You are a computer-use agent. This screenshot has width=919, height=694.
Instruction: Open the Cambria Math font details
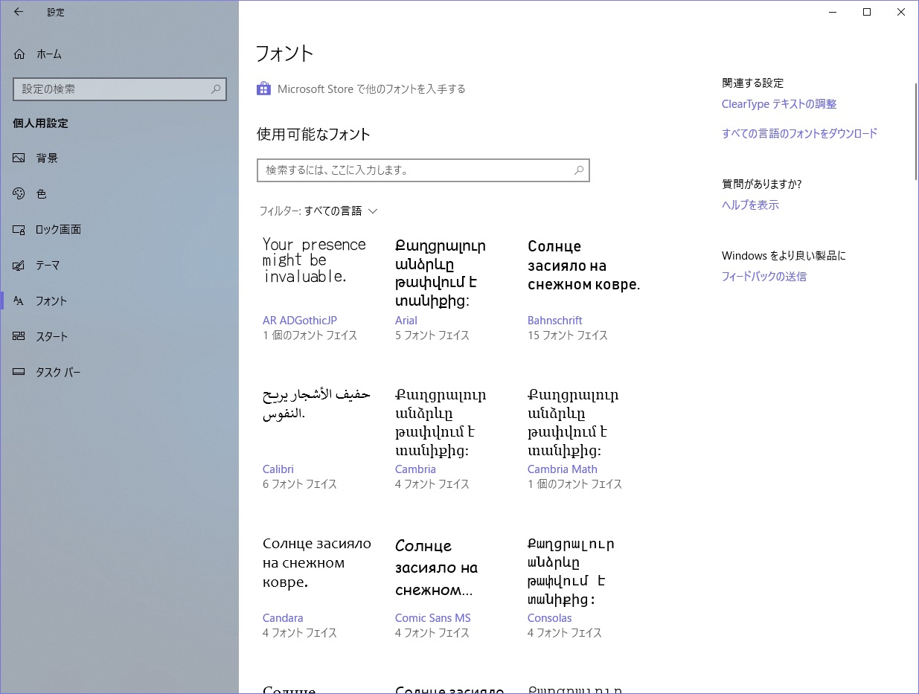click(x=563, y=469)
